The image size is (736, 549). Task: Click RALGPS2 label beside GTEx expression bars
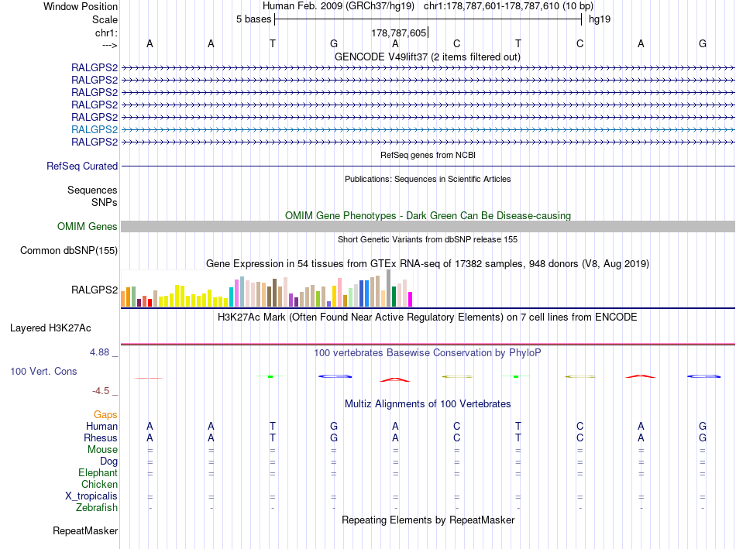pos(95,290)
